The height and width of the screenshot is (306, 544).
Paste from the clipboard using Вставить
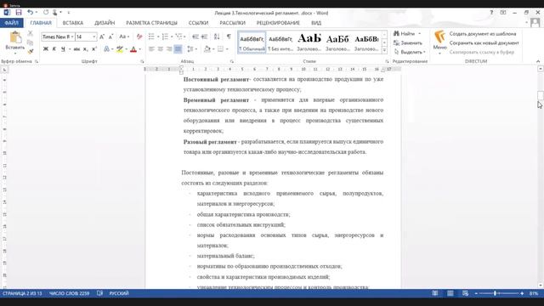[15, 42]
